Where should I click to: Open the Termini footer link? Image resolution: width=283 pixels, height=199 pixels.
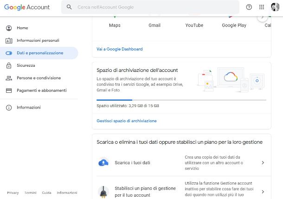(x=30, y=193)
